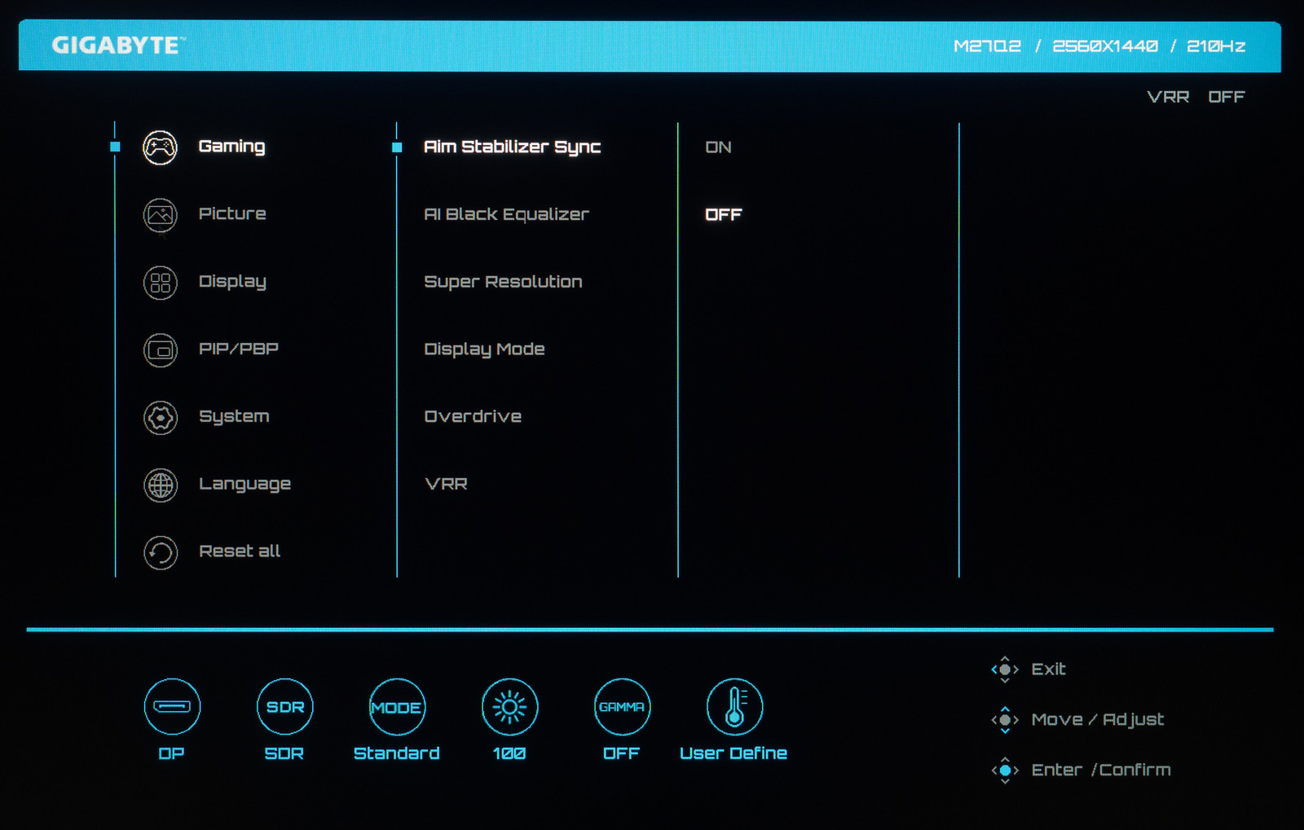Open the Super Resolution submenu

(503, 283)
